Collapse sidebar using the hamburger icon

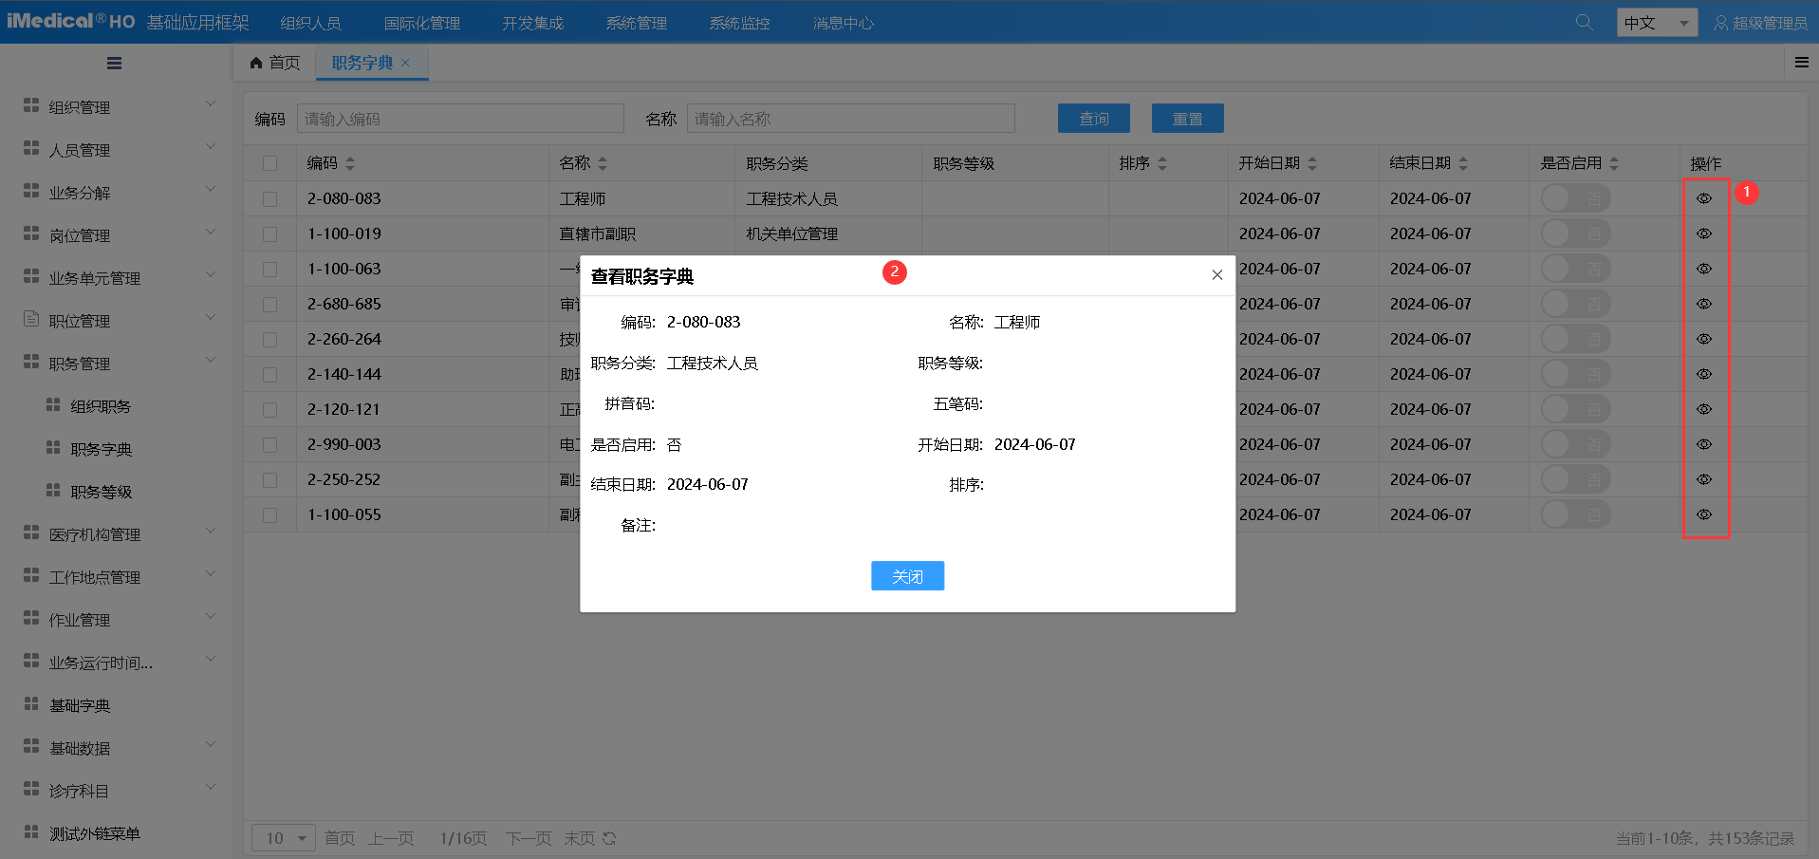(114, 64)
